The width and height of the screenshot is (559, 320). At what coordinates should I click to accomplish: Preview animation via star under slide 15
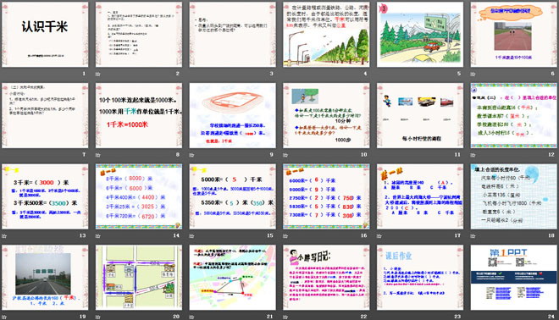click(191, 236)
